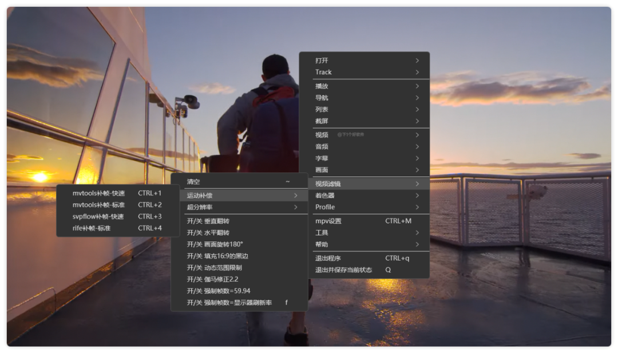Image resolution: width=618 pixels, height=353 pixels.
Task: Open the 导航 submenu
Action: click(364, 98)
